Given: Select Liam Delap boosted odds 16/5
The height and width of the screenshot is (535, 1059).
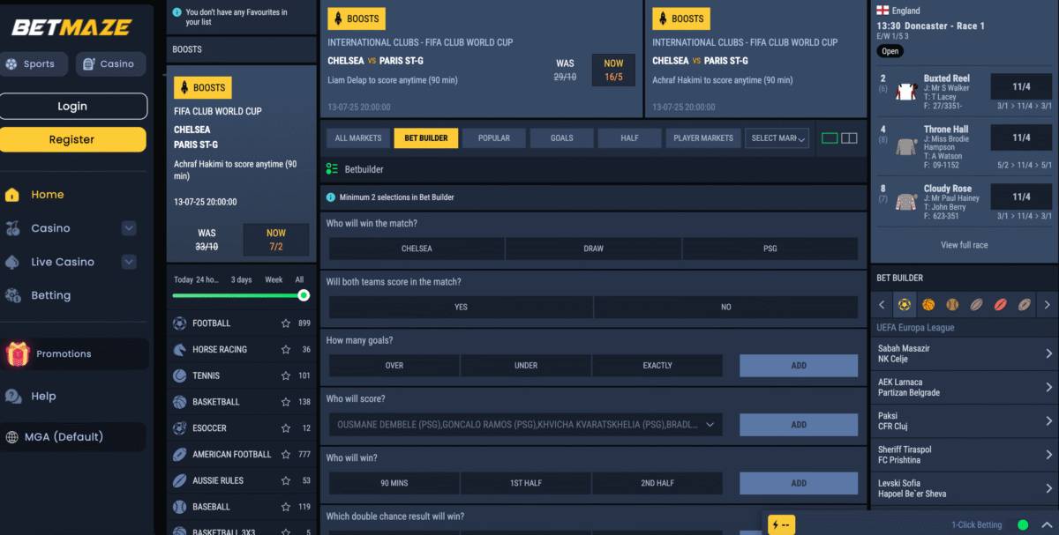Looking at the screenshot, I should pos(613,70).
